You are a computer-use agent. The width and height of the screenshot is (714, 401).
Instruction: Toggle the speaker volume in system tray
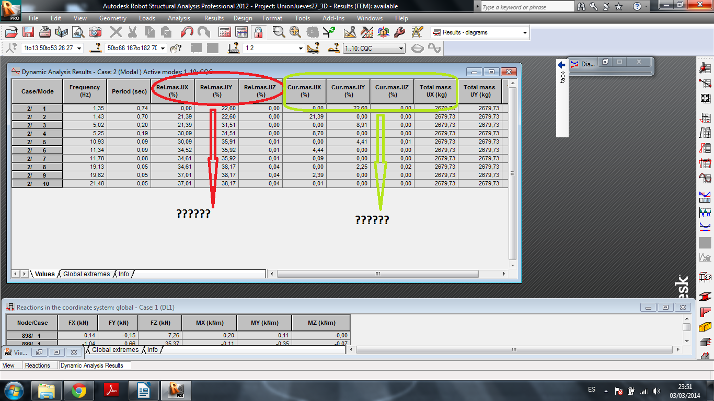click(657, 390)
